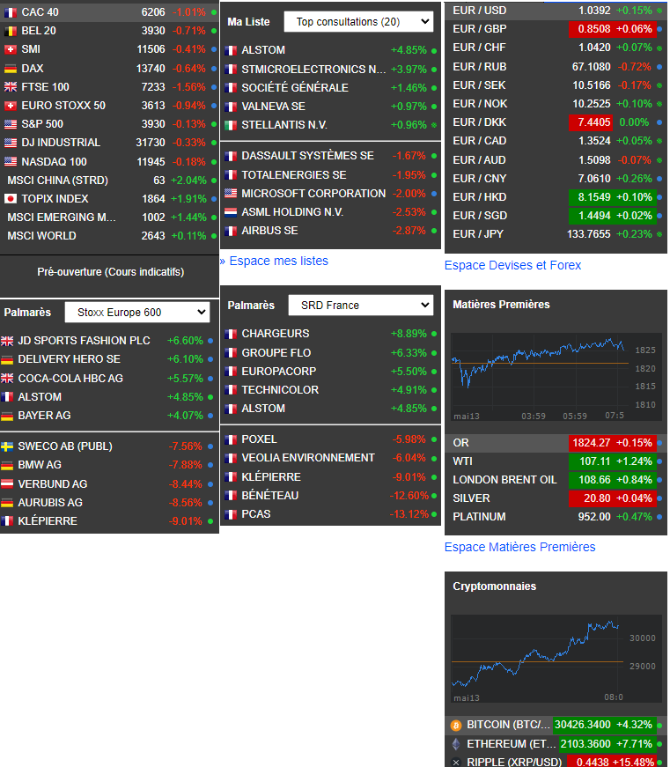The image size is (670, 767).
Task: Open the Top consultations list dropdown
Action: point(358,22)
